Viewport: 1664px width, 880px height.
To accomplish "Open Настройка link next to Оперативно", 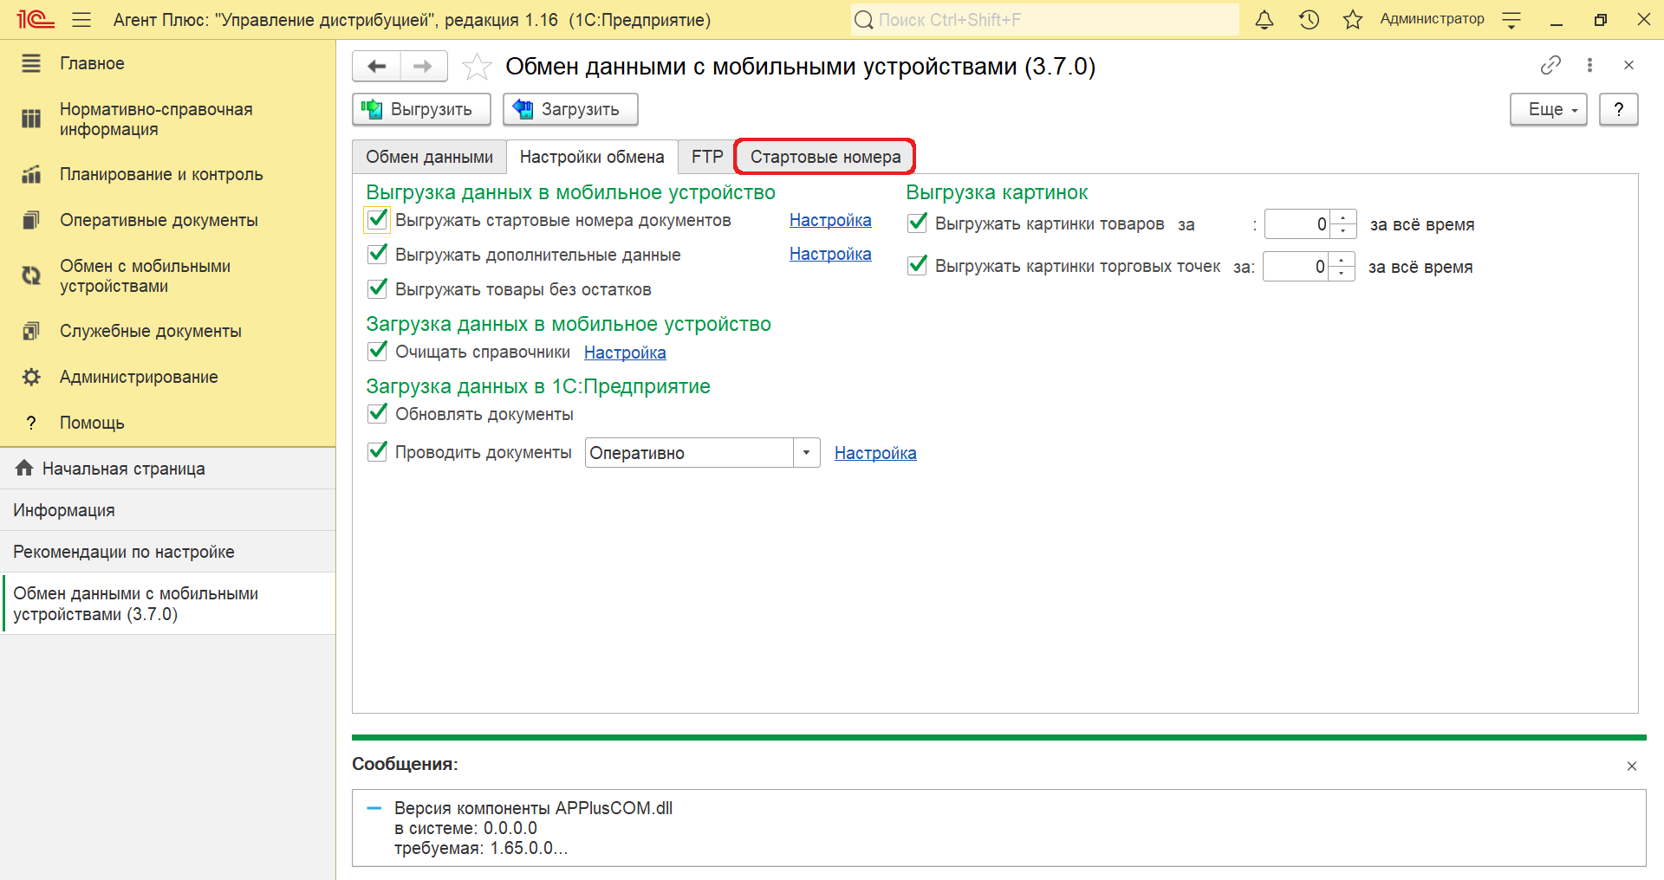I will coord(875,453).
